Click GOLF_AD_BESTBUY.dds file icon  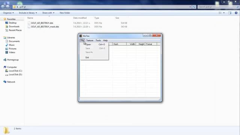[29, 23]
